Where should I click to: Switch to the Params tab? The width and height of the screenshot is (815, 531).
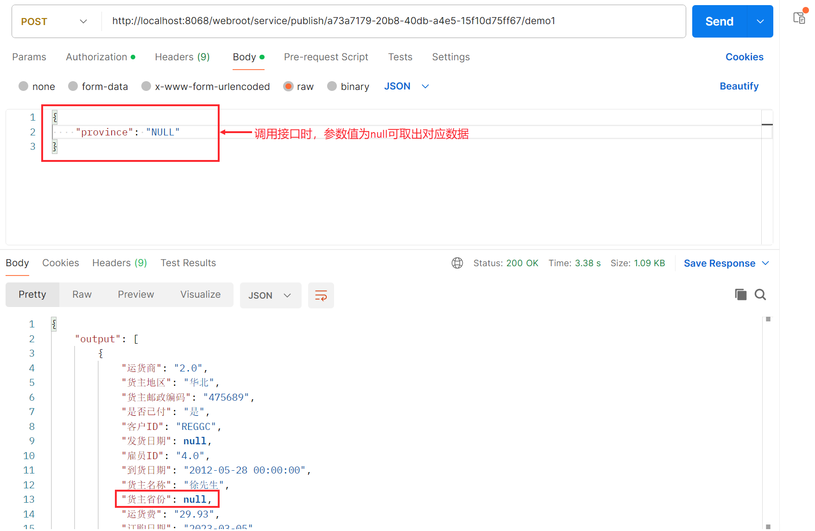pos(29,57)
